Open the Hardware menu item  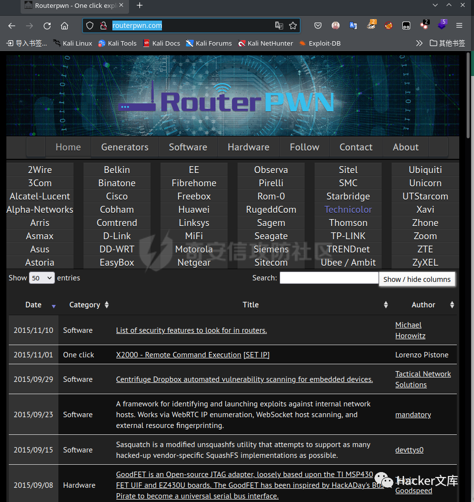point(248,147)
